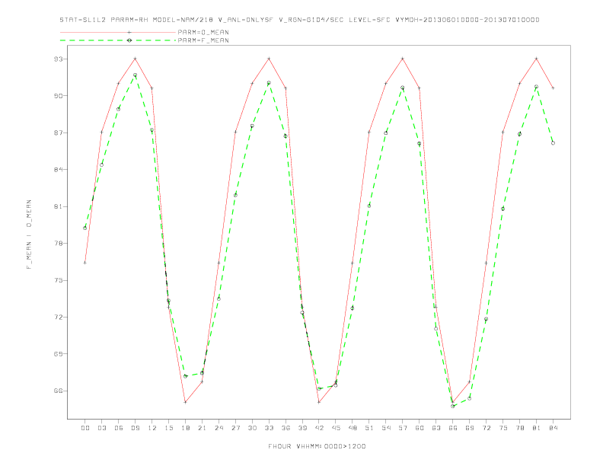Image resolution: width=603 pixels, height=466 pixels.
Task: Click y-axis tick value 69
Action: (58, 354)
